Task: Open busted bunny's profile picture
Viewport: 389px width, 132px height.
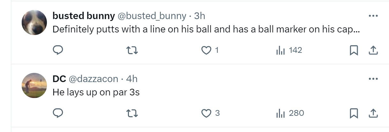Action: [x=34, y=22]
